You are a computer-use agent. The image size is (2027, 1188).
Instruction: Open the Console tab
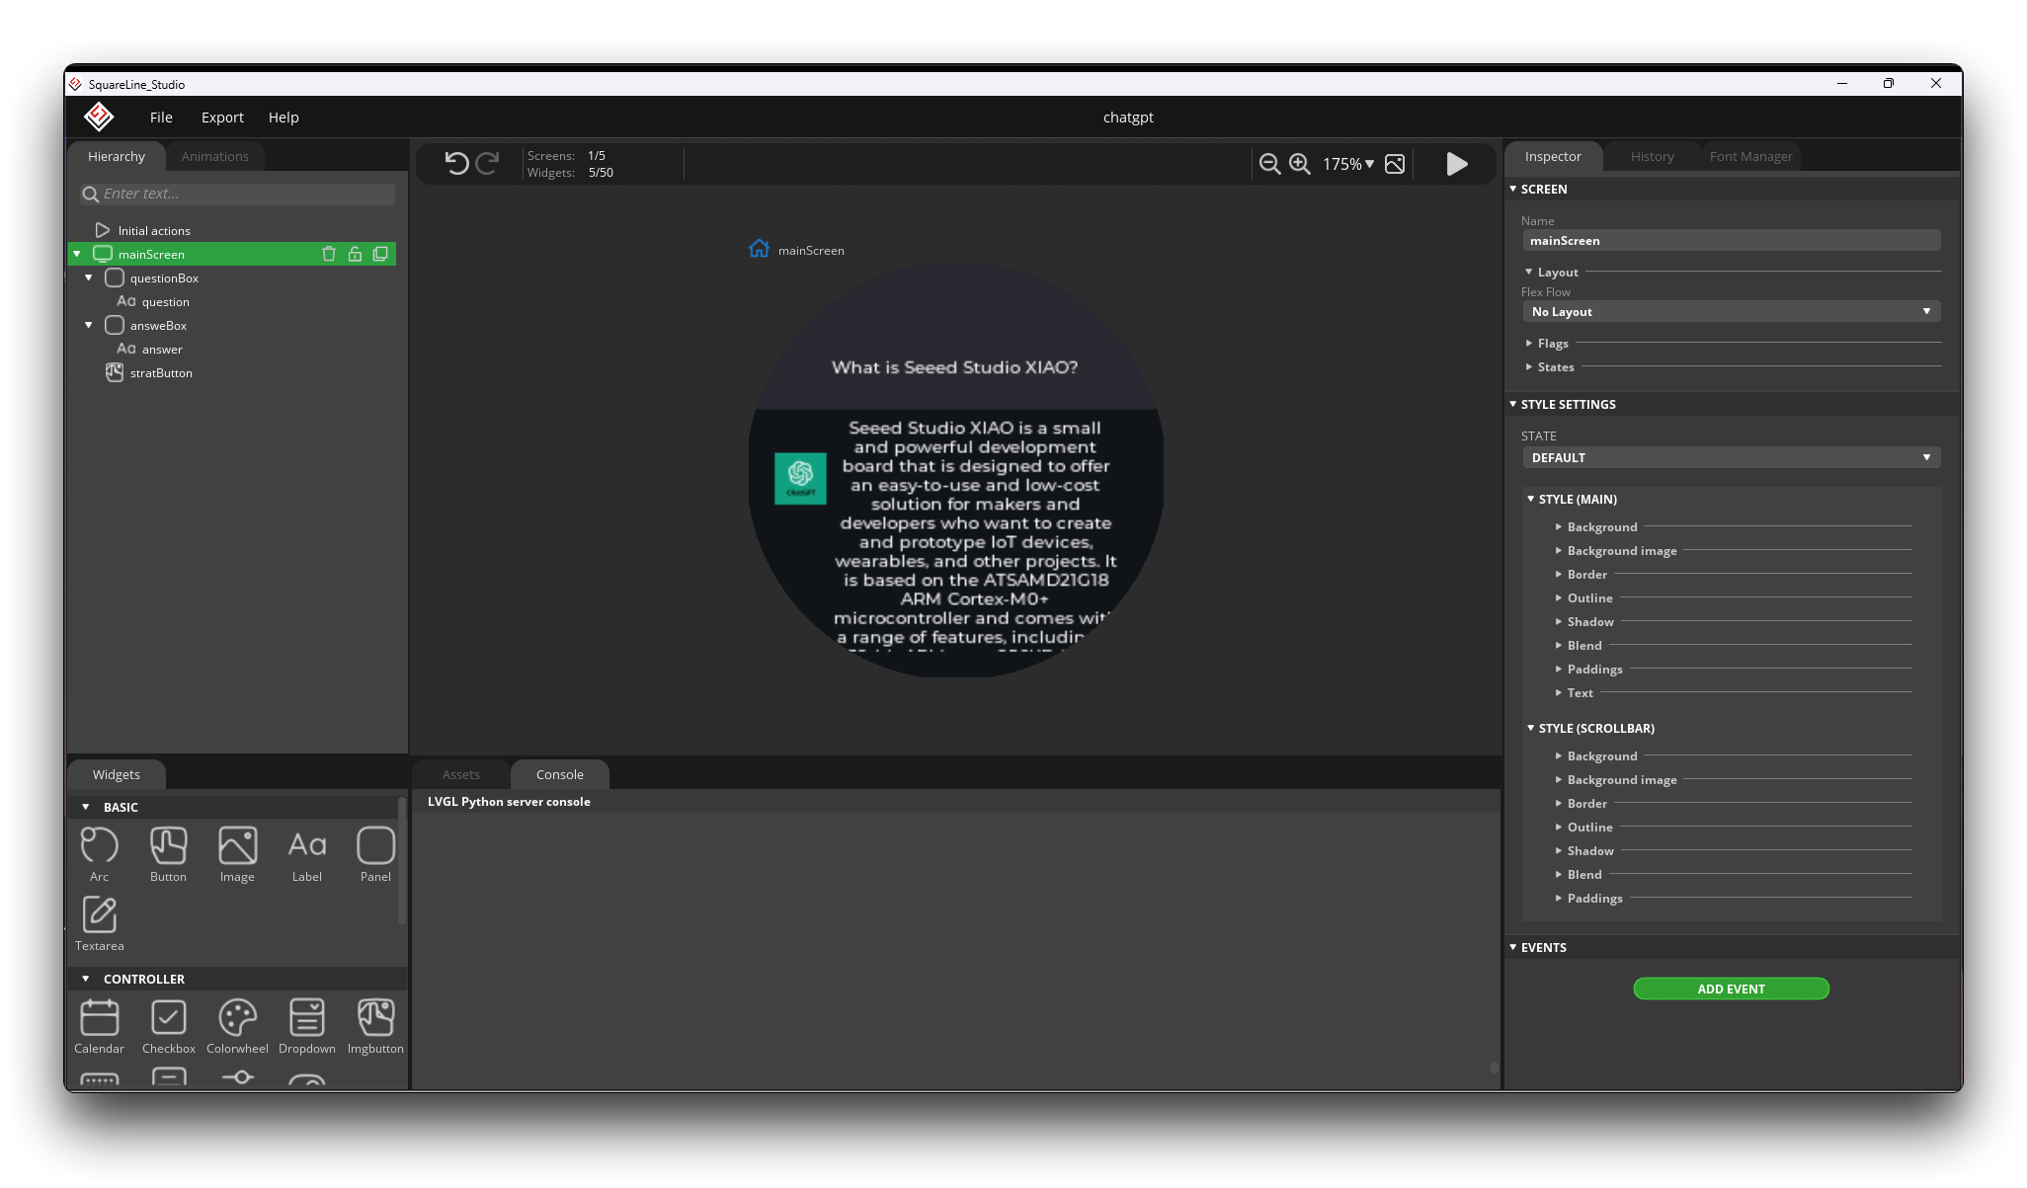[559, 774]
